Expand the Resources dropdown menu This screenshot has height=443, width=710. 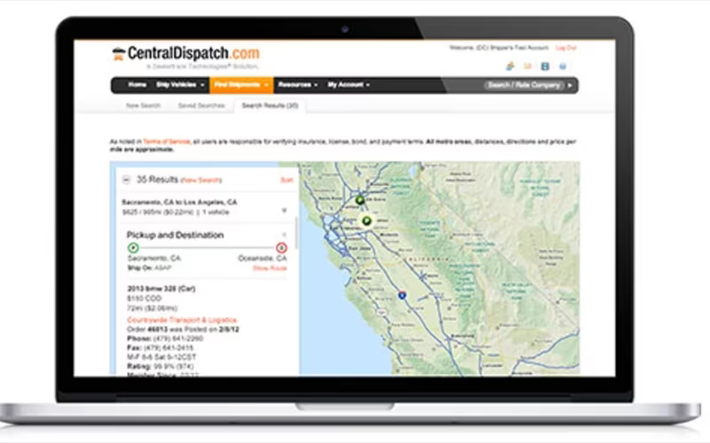297,85
